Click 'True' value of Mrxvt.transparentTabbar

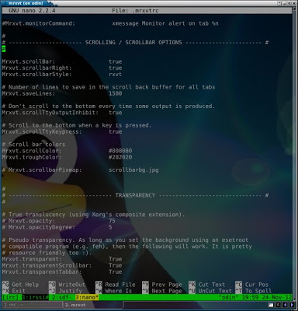point(116,272)
